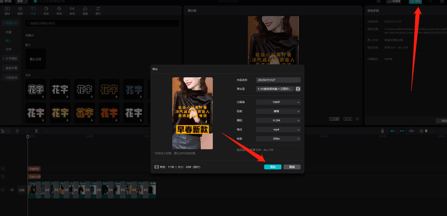Click the help question mark icon
447x216 pixels.
[378, 1]
